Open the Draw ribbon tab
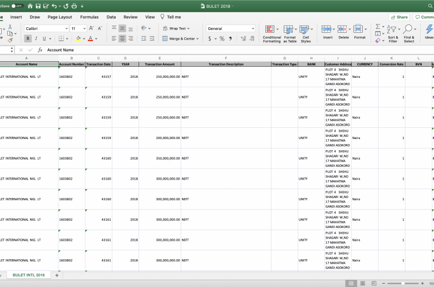434x287 pixels. coord(35,17)
